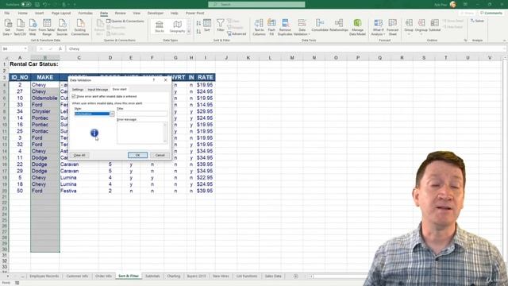Launch the Solver add-in
The image size is (508, 286).
click(477, 21)
